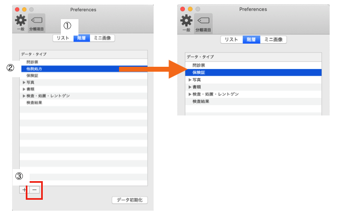Viewport: 339px width, 220px height.
Task: Click the plus button to add item
Action: click(24, 189)
